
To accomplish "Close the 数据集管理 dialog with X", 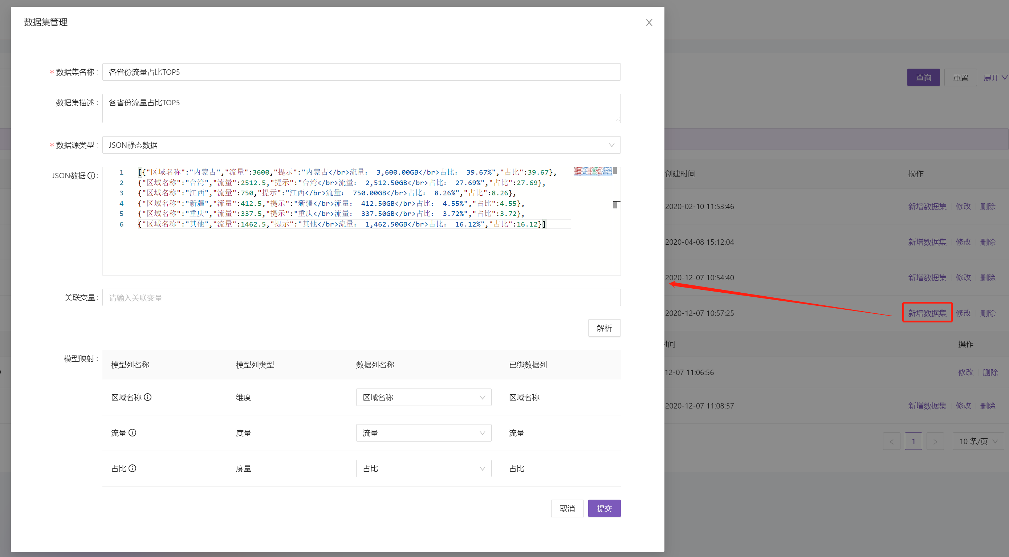I will pos(649,23).
